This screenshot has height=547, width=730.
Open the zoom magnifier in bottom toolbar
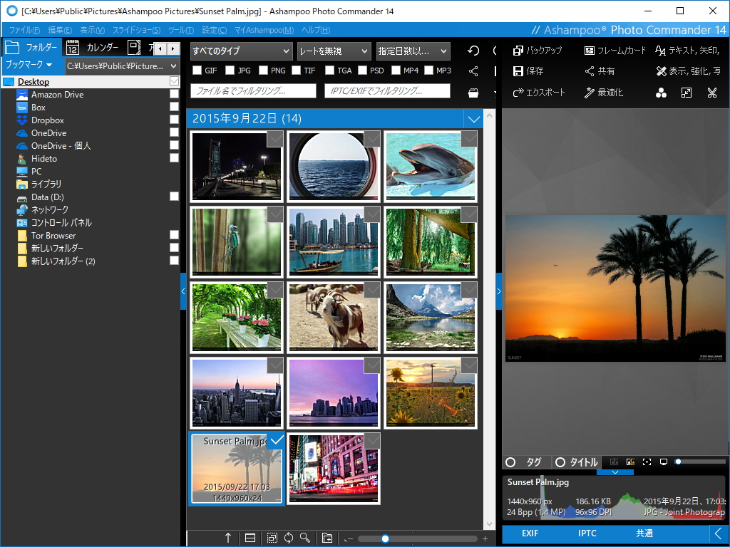[307, 538]
